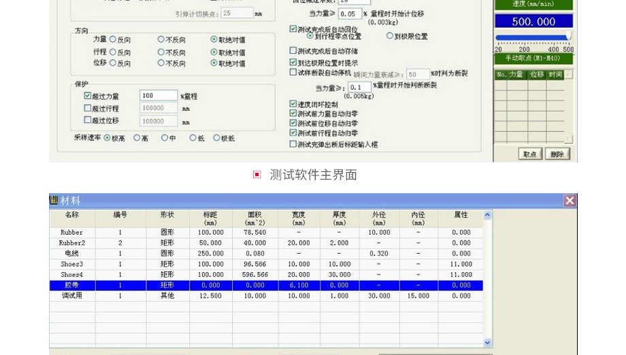Choose 不反向 for the 位移 direction
This screenshot has height=355, width=626.
point(161,63)
